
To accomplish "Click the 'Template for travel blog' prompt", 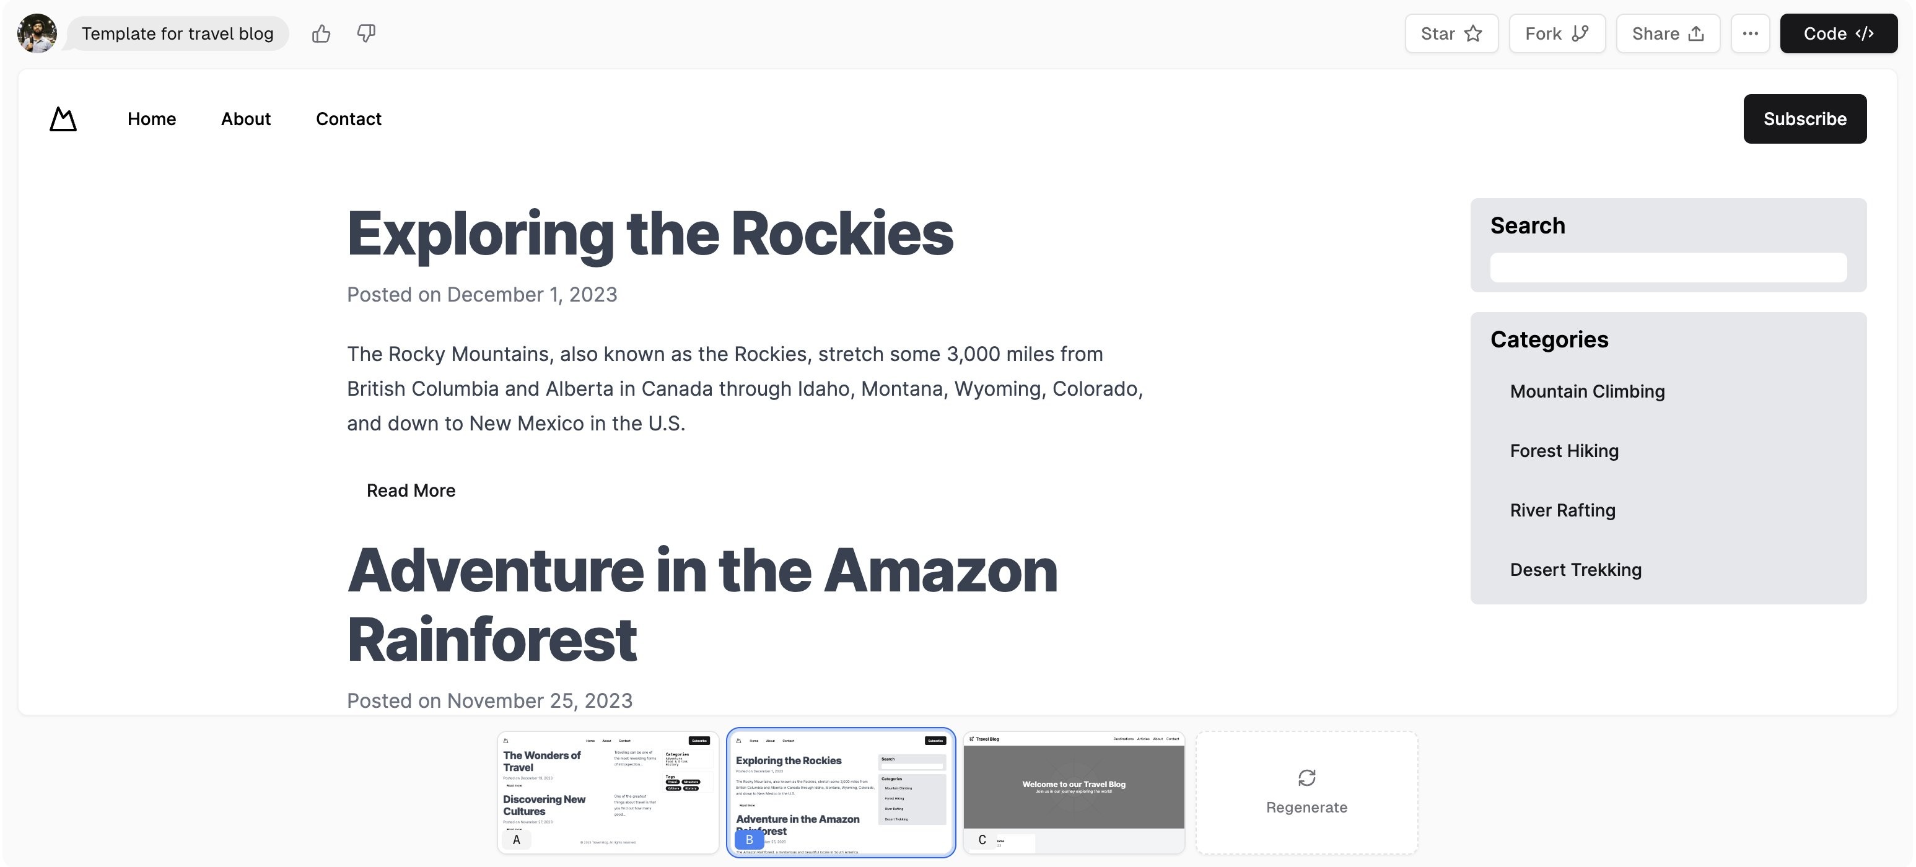I will (x=177, y=33).
